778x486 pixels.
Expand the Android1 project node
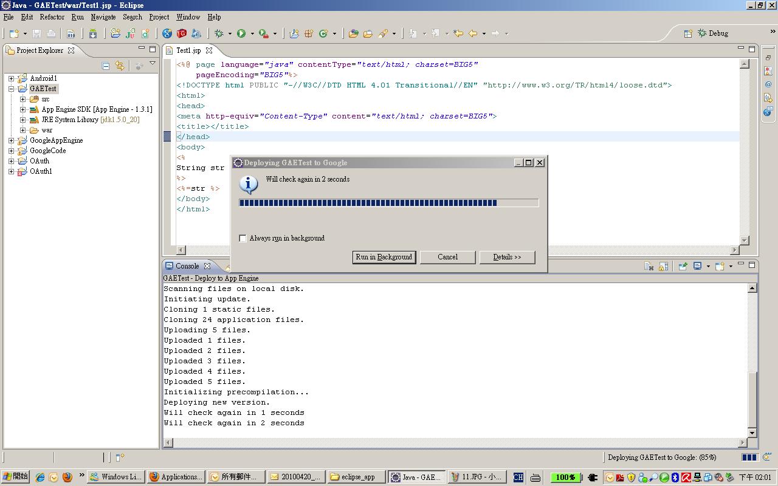[11, 78]
